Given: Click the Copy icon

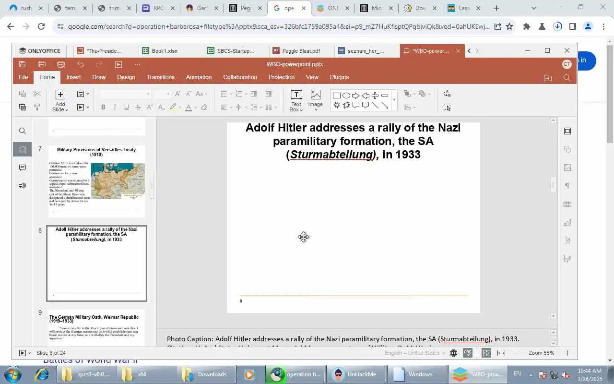Looking at the screenshot, I should [23, 94].
